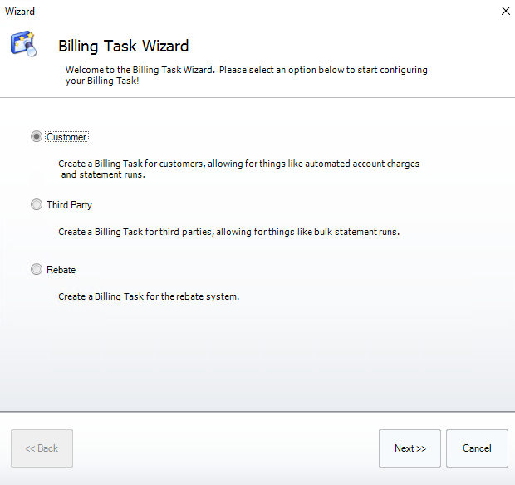Screen dimensions: 515x485
Task: Click the Rebate system description text
Action: (149, 296)
